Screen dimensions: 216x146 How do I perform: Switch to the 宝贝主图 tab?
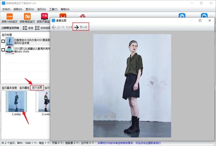click(x=37, y=88)
